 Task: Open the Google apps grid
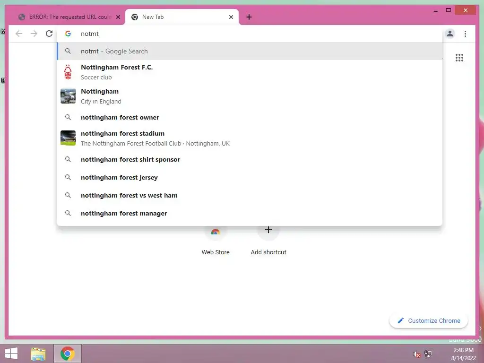[459, 58]
